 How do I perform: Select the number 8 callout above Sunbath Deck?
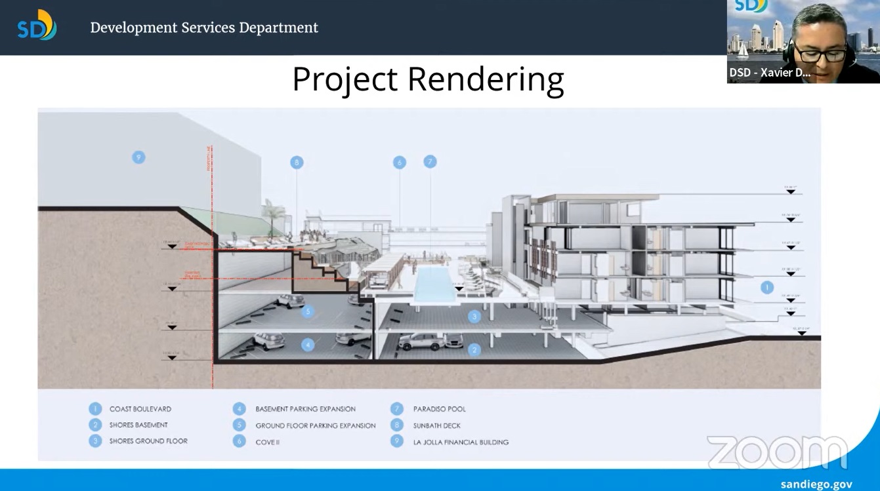coord(297,162)
